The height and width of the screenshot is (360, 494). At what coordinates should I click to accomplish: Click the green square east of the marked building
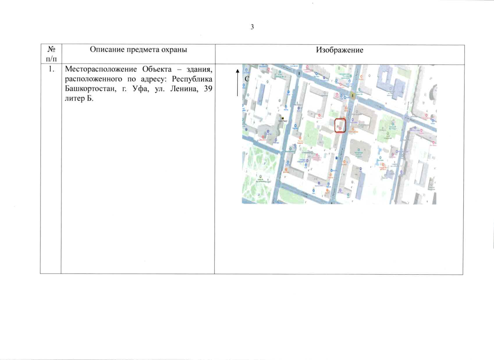tap(390, 129)
